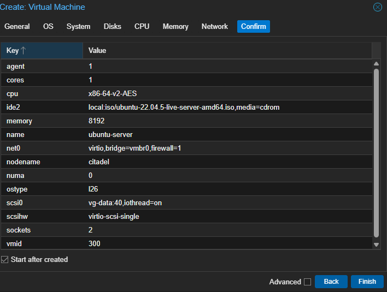Click the Confirm tab
Viewport: 387px width, 292px height.
coord(253,26)
